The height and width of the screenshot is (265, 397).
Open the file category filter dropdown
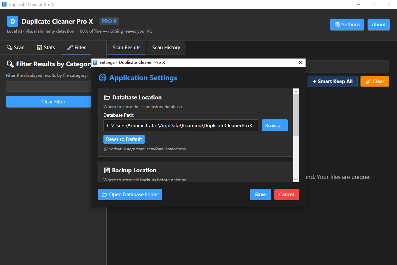49,86
